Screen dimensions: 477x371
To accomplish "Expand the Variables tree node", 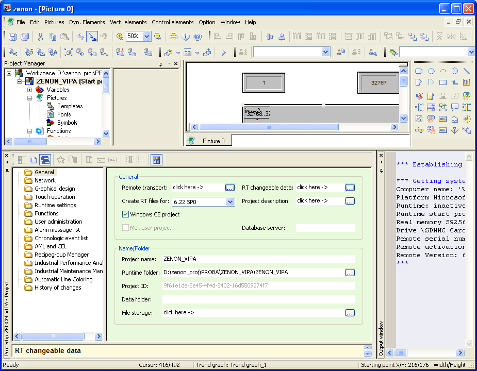I will click(x=30, y=90).
